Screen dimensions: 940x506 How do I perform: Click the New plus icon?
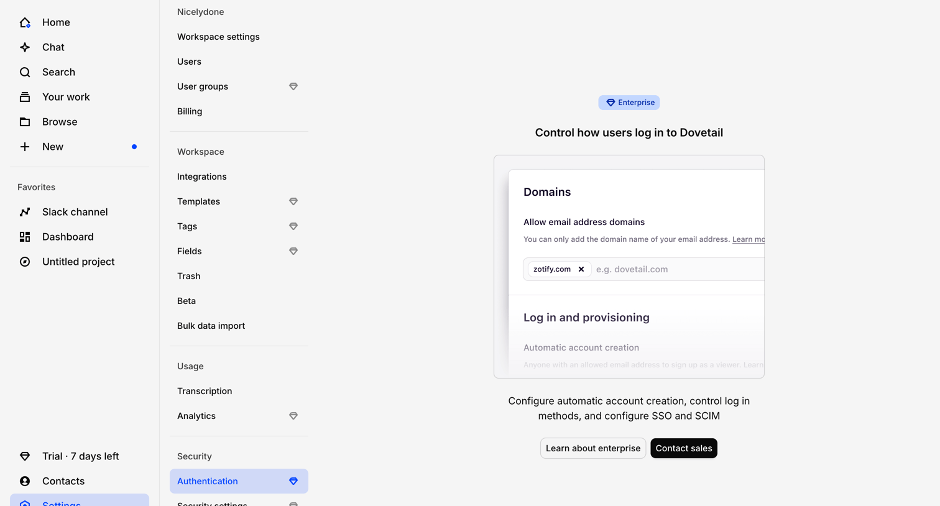pos(25,147)
